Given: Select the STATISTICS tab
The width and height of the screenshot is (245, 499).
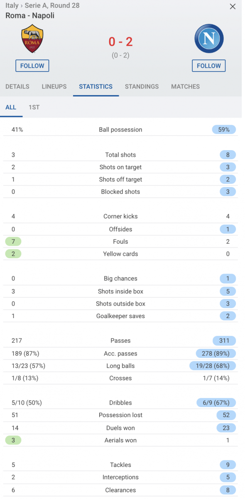Looking at the screenshot, I should [x=96, y=86].
